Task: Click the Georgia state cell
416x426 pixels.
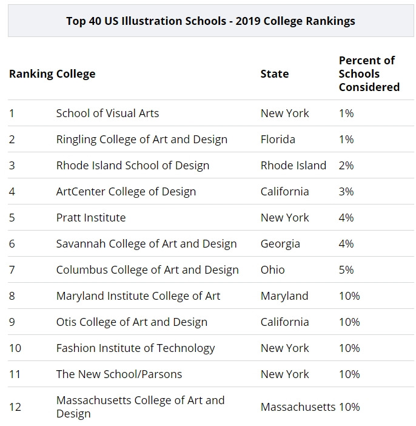Action: click(280, 244)
